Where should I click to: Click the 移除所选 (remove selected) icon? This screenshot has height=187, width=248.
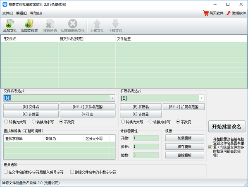tap(50, 24)
